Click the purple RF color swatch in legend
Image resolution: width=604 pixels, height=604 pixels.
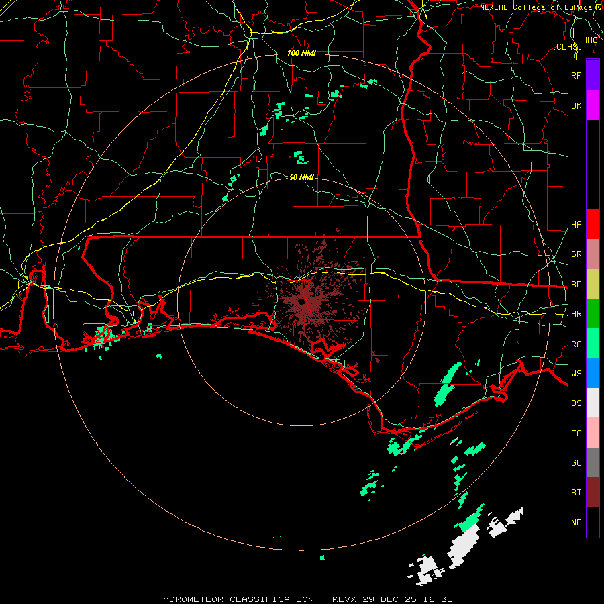[593, 75]
